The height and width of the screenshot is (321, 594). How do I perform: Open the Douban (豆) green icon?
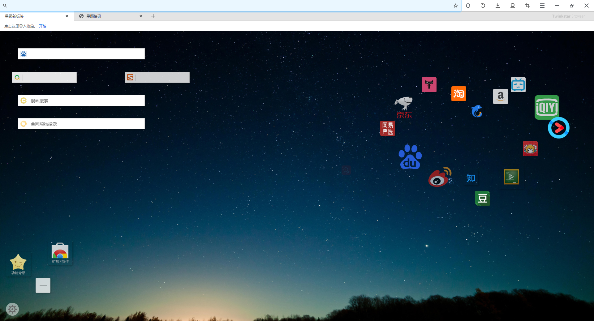tap(483, 198)
